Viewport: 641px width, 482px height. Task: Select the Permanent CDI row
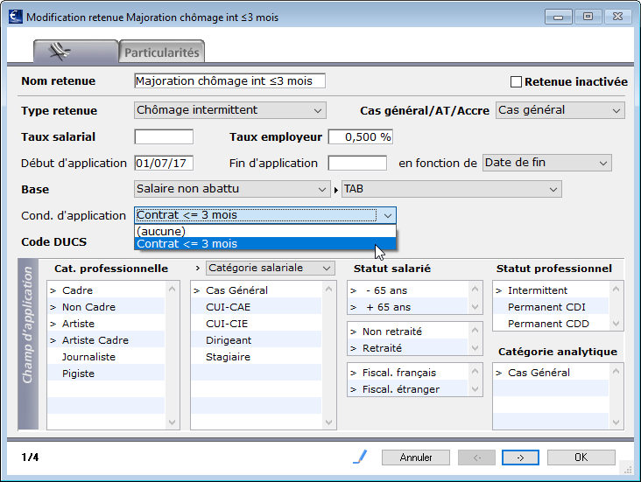pos(551,307)
